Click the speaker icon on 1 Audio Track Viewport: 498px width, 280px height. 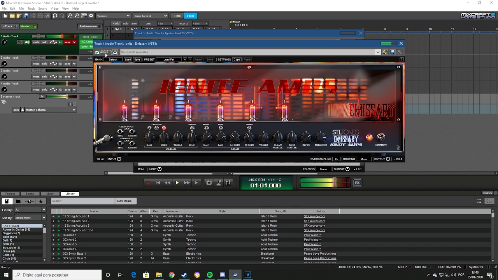(x=27, y=42)
